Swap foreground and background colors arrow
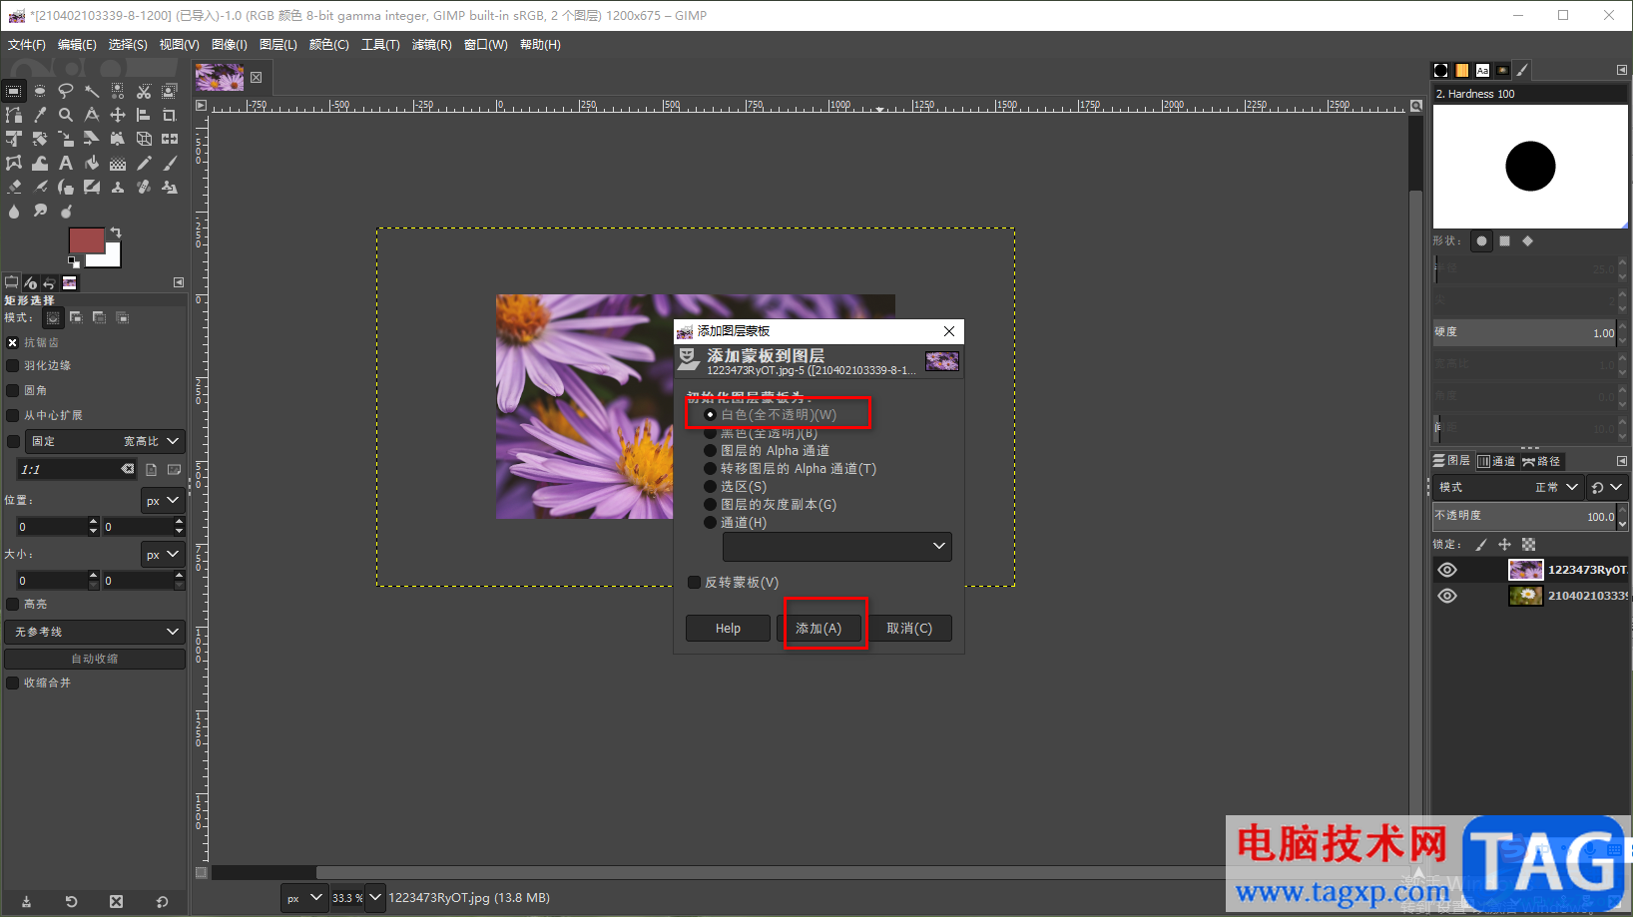Image resolution: width=1633 pixels, height=917 pixels. click(116, 232)
